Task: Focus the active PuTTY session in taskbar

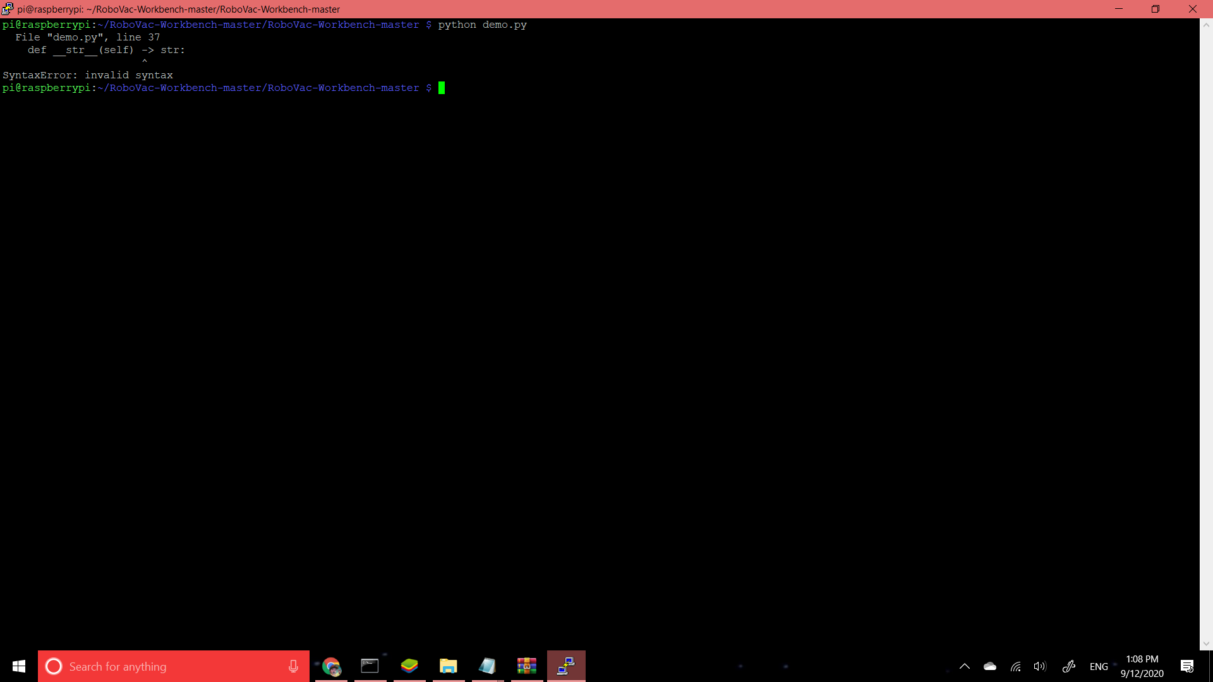Action: [x=565, y=666]
